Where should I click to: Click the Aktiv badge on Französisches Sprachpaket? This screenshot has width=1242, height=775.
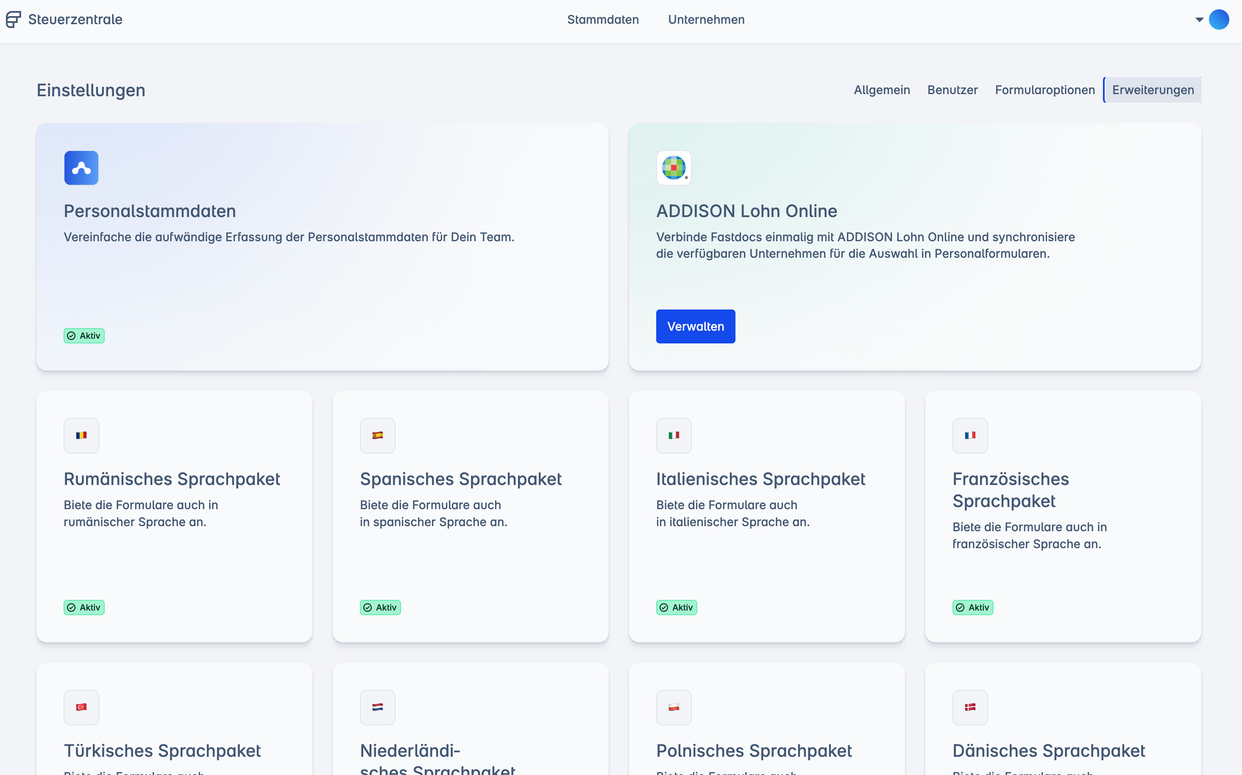tap(972, 608)
